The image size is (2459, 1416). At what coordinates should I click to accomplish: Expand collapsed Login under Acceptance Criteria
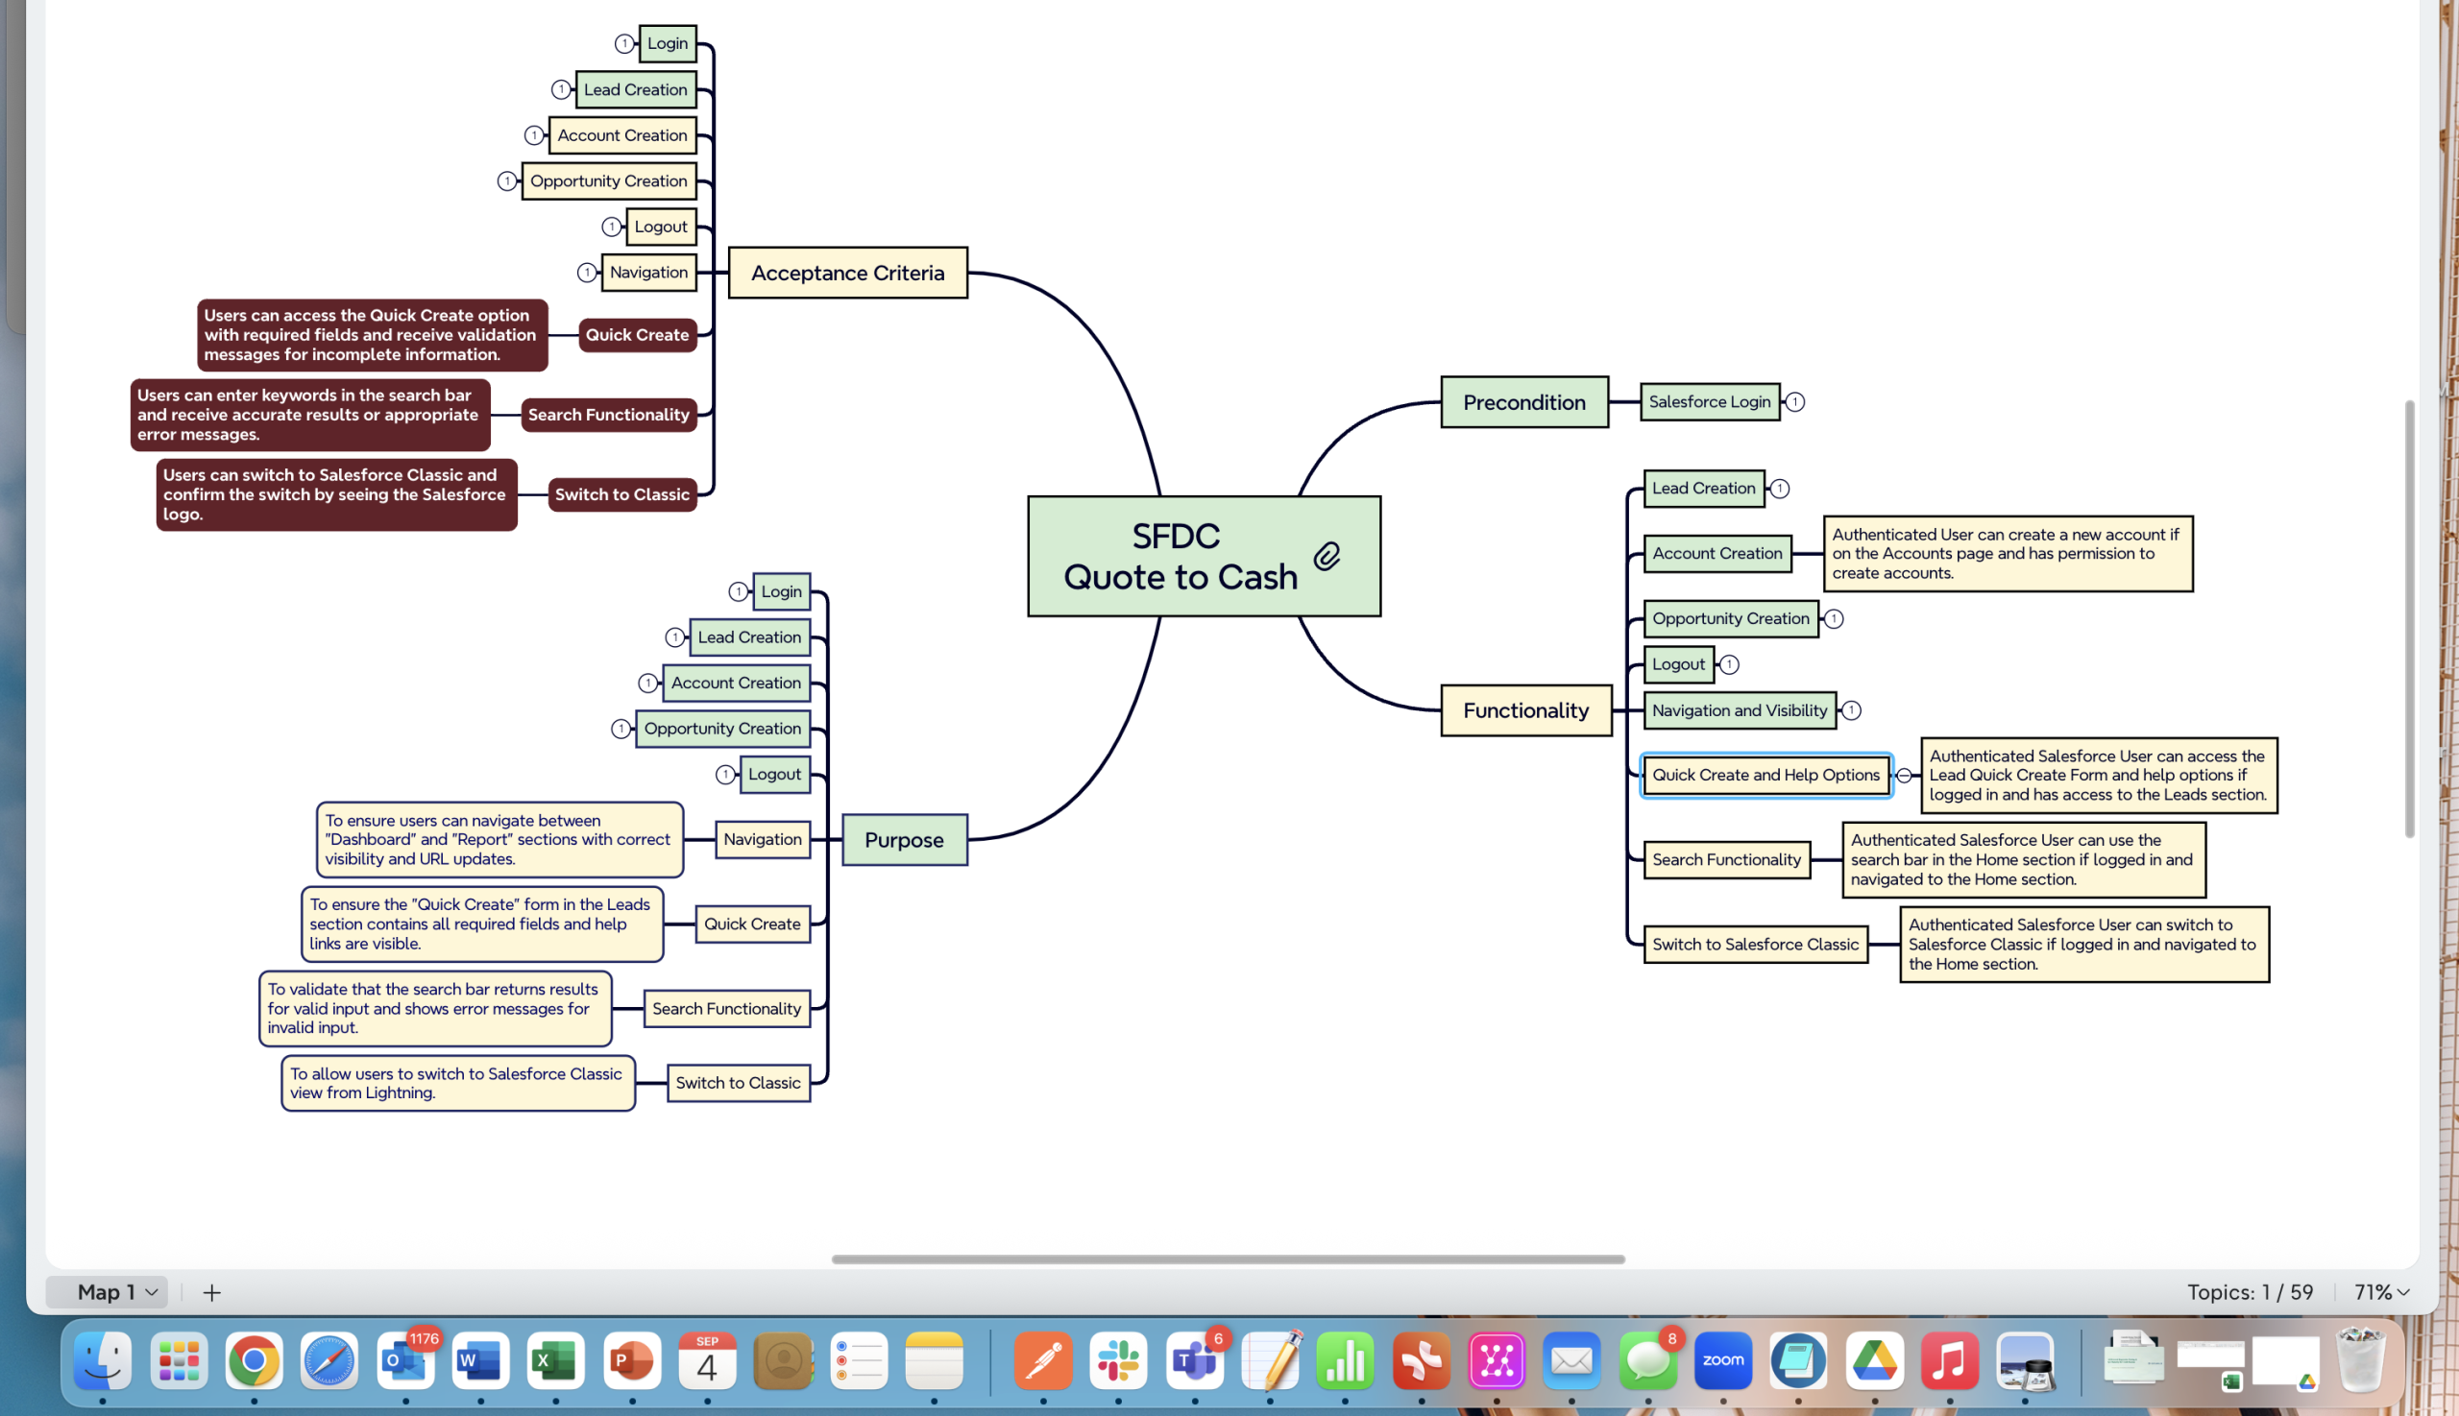tap(623, 44)
